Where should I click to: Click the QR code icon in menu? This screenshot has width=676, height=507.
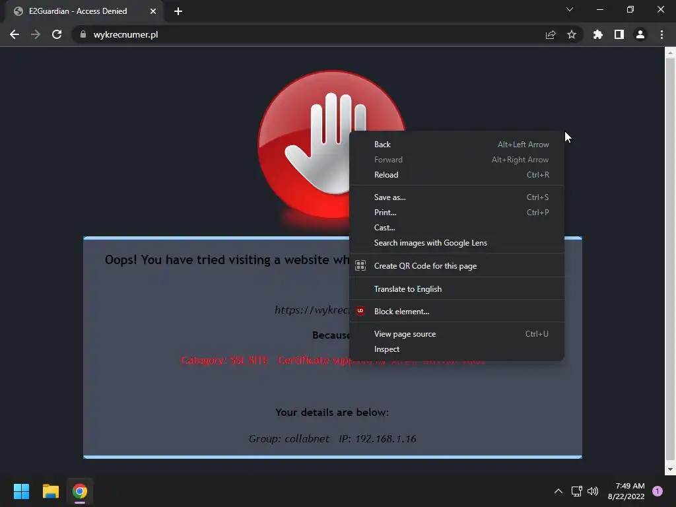click(x=360, y=265)
